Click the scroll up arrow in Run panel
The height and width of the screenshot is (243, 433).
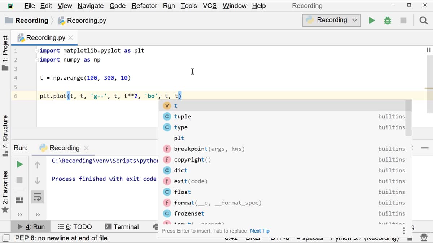pos(38,165)
